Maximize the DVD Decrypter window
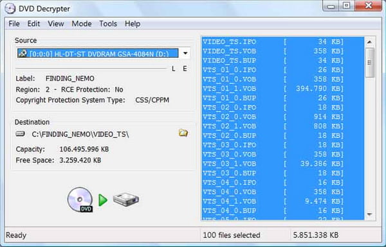 point(347,6)
